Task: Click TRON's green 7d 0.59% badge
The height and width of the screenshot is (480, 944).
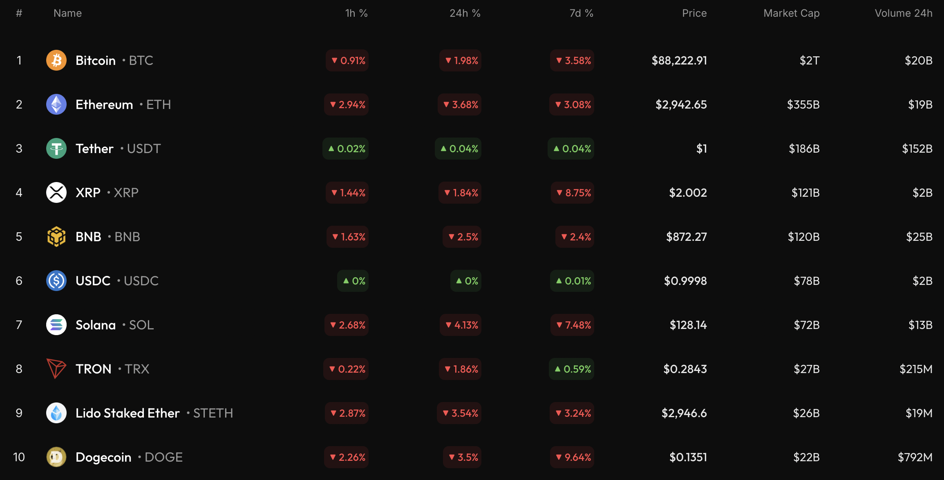Action: pyautogui.click(x=572, y=369)
